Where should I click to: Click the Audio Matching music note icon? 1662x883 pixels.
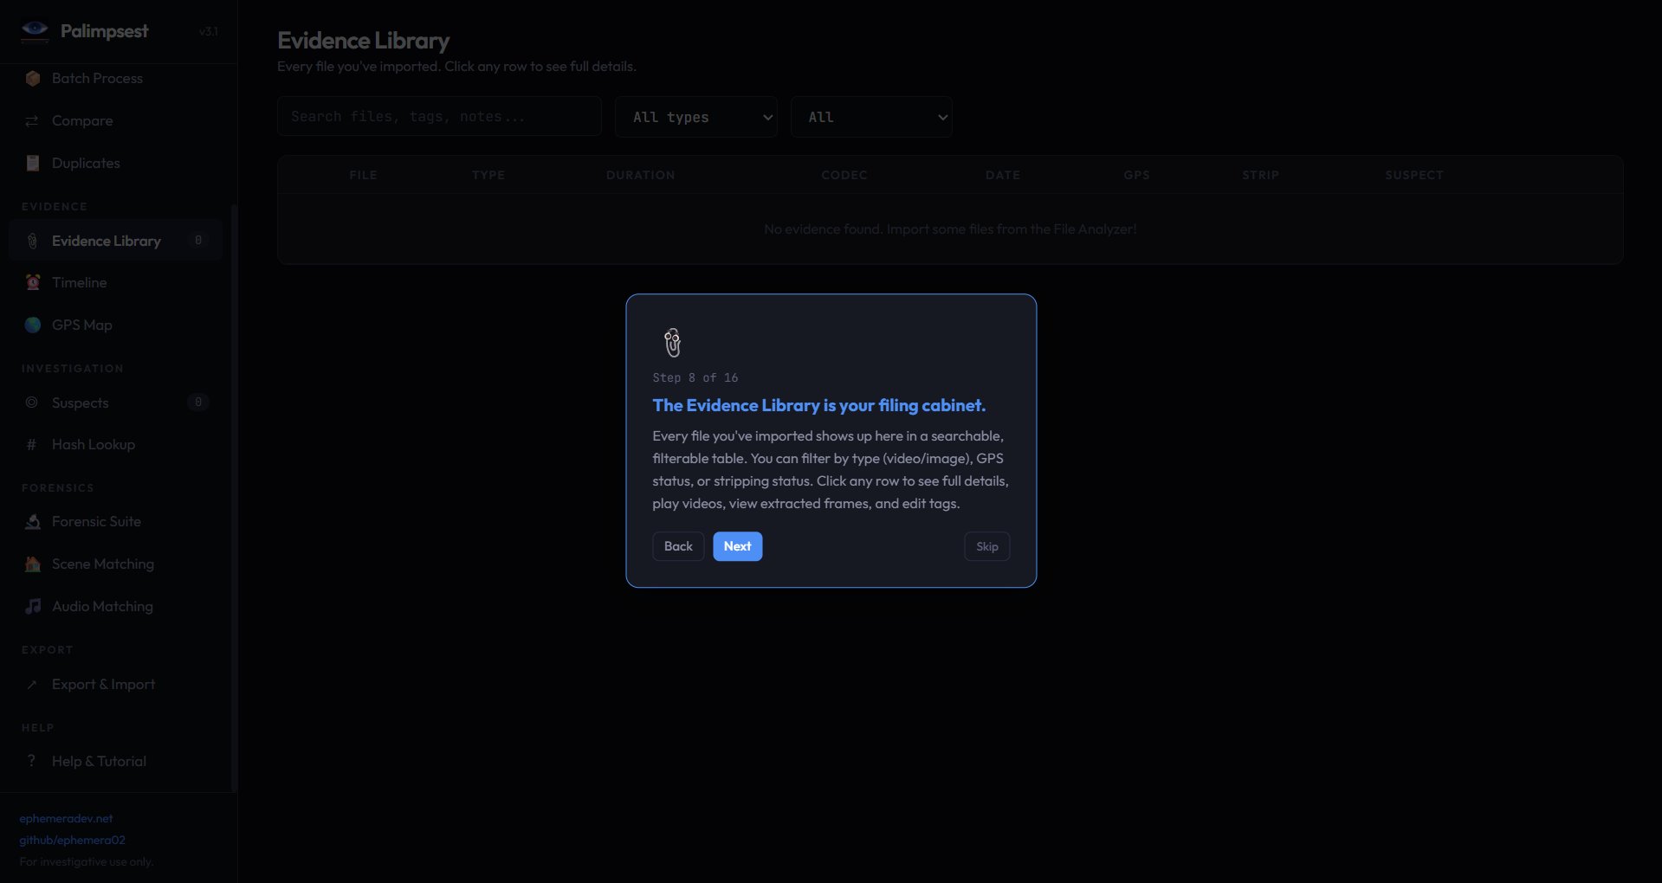(33, 606)
